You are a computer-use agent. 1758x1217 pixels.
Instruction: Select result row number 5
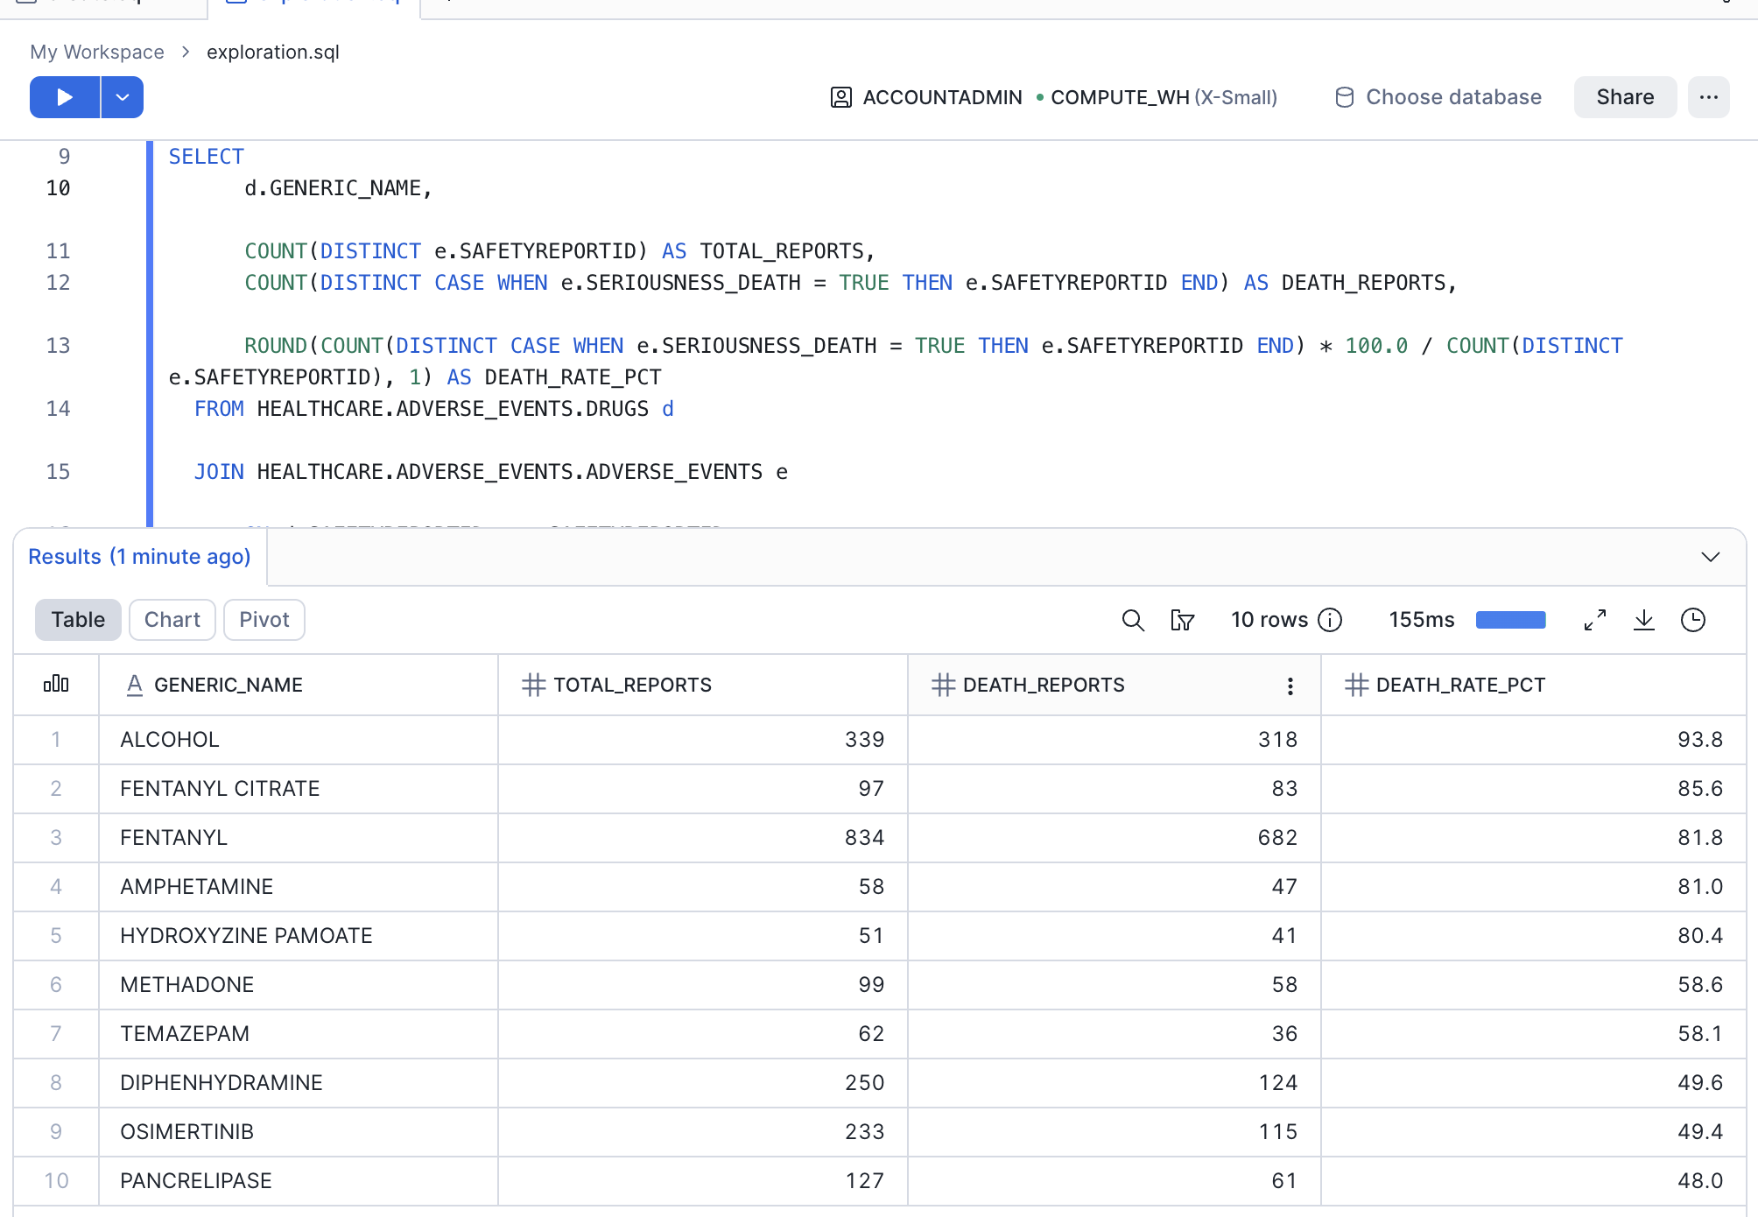[x=56, y=936]
